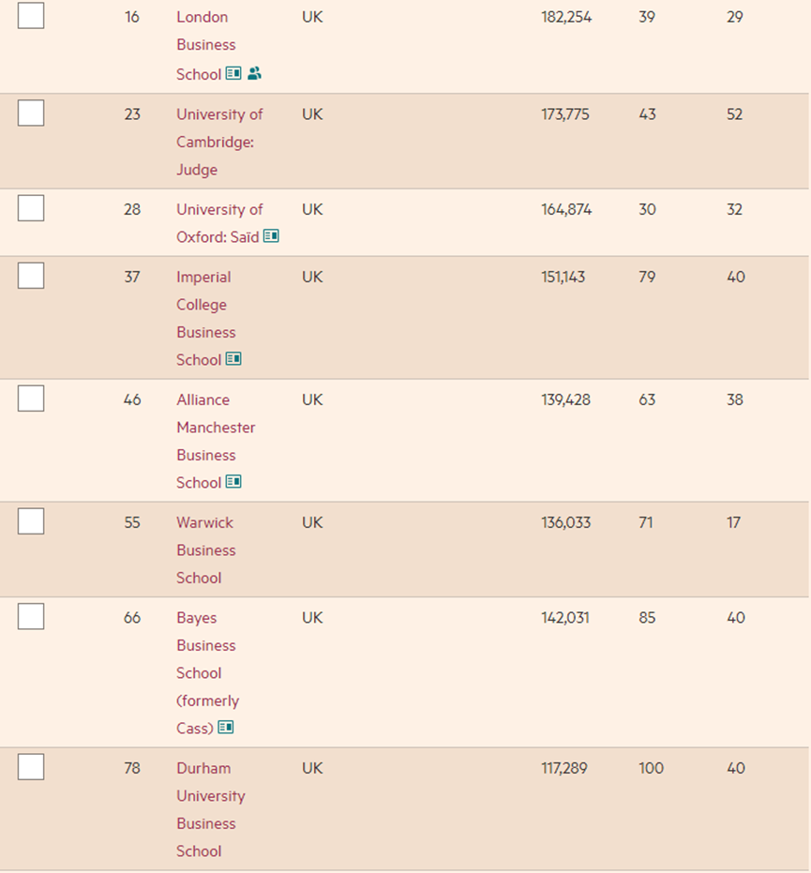Screen dimensions: 811x873
Task: Tick the checkbox for London Business School
Action: [31, 16]
